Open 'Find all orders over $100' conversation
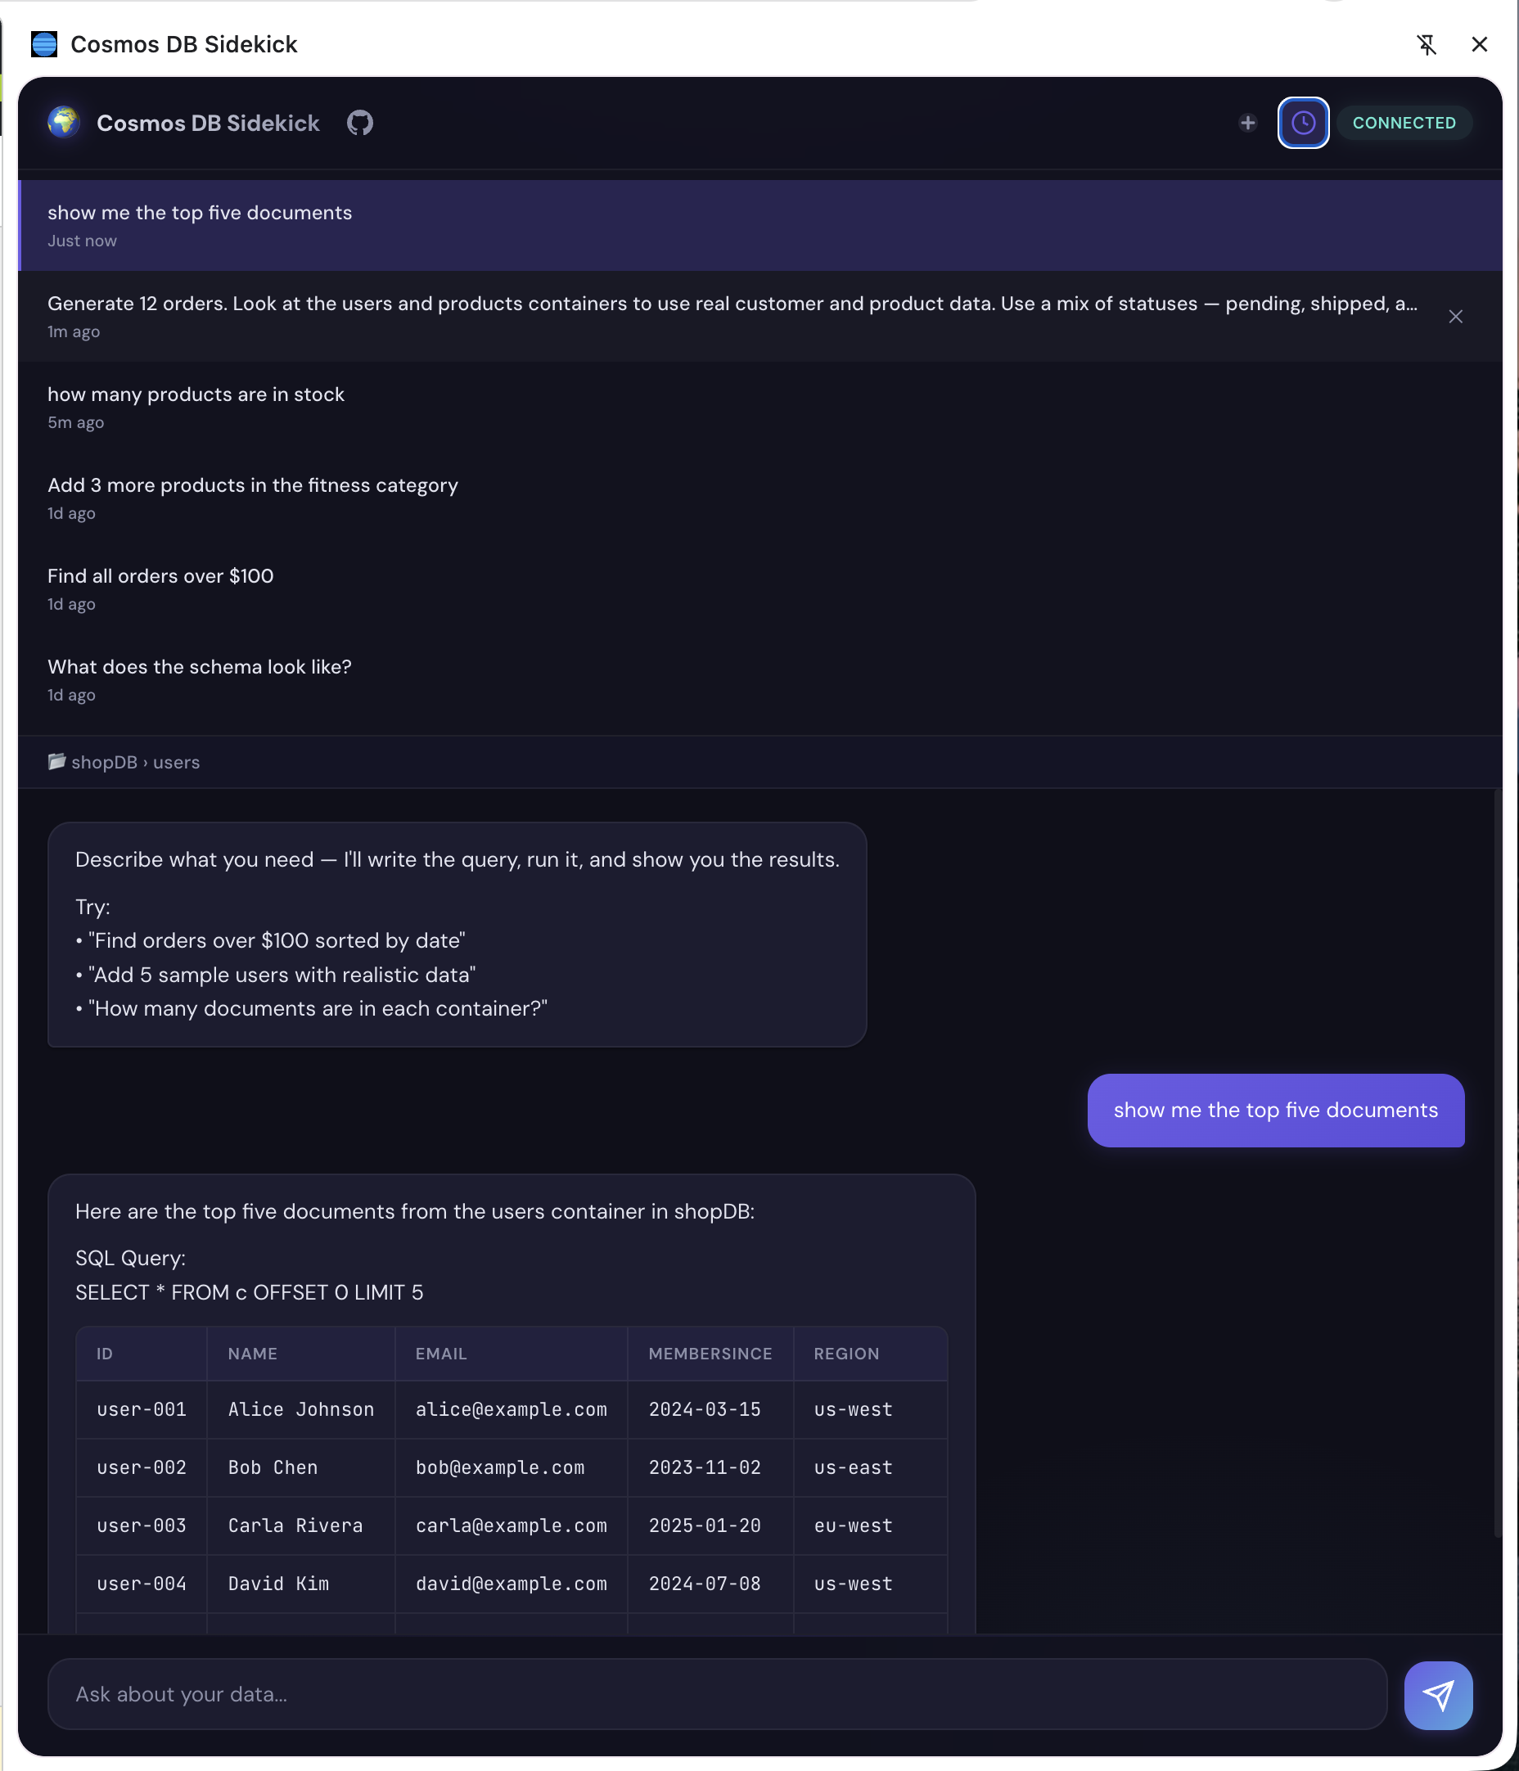The width and height of the screenshot is (1519, 1771). pos(160,588)
